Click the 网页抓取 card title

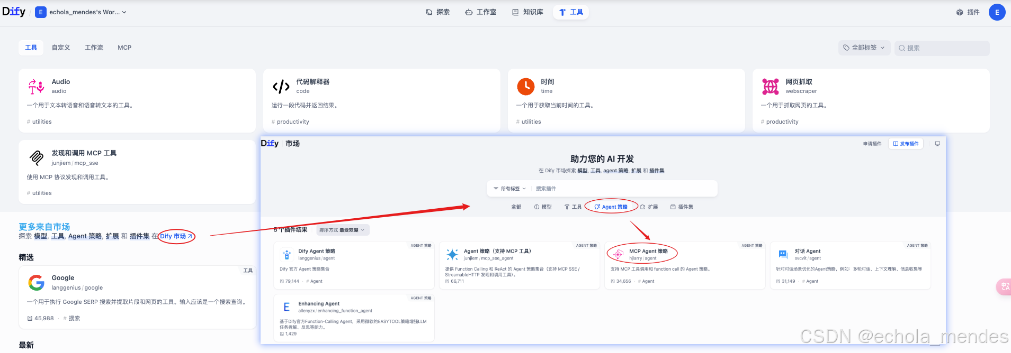(799, 82)
